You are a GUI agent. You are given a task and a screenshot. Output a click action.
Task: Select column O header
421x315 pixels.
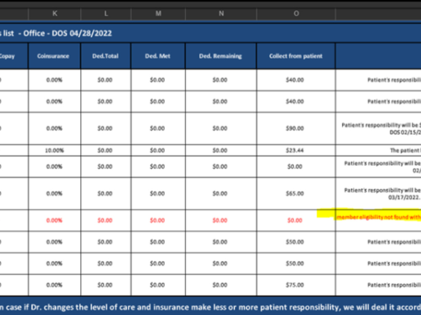296,14
